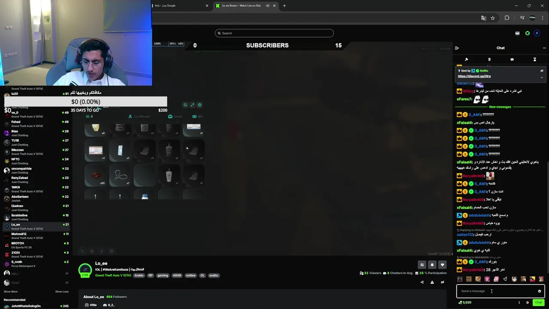
Task: Open S_nmlh channel in sidebar
Action: point(35,264)
